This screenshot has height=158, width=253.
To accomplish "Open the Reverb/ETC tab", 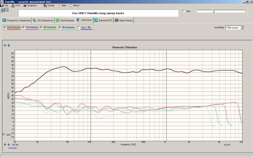I will (104, 20).
